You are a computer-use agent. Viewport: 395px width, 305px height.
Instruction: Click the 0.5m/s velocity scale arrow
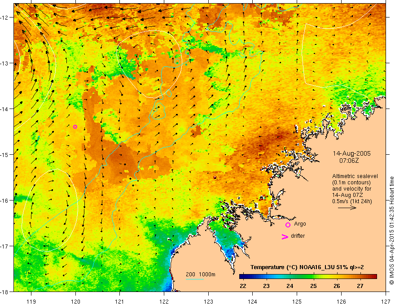tap(347, 208)
